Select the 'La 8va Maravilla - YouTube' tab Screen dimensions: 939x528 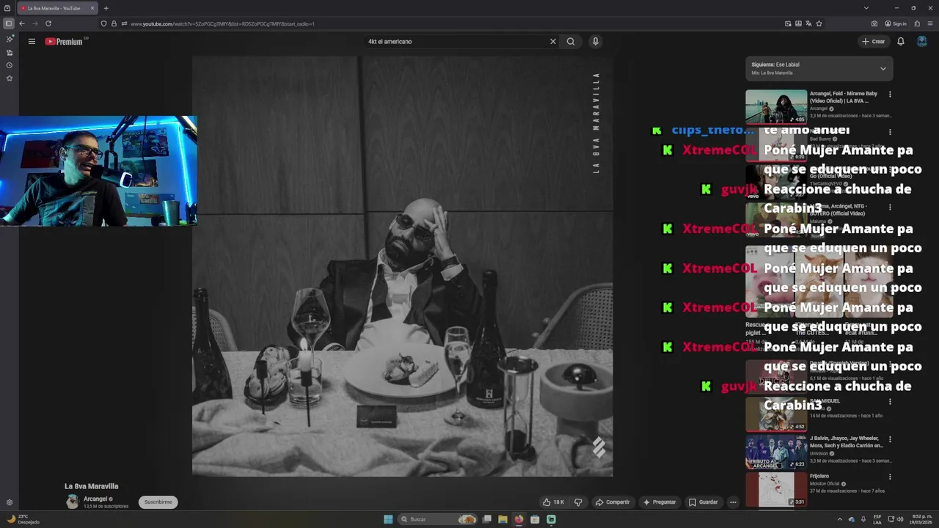pyautogui.click(x=57, y=8)
